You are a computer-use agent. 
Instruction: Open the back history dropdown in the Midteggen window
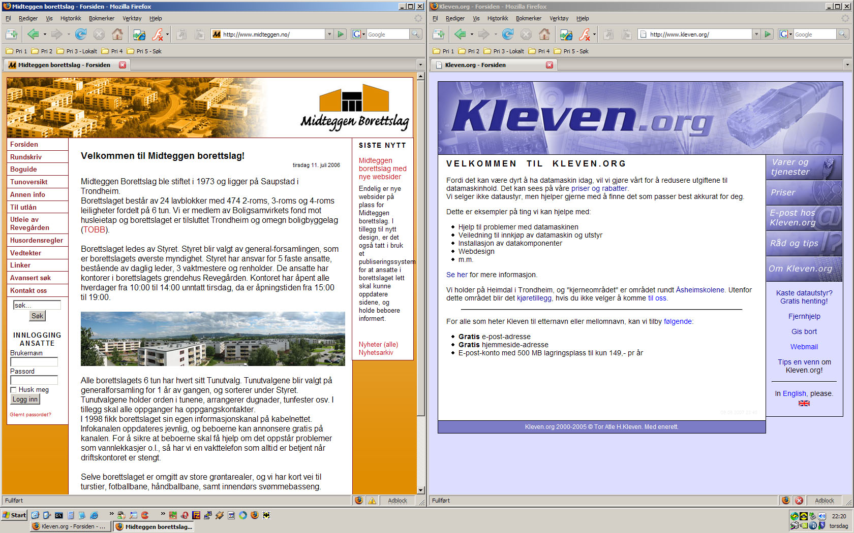45,35
